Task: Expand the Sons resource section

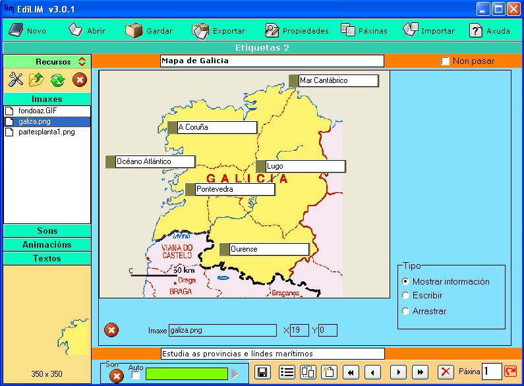Action: click(x=47, y=231)
